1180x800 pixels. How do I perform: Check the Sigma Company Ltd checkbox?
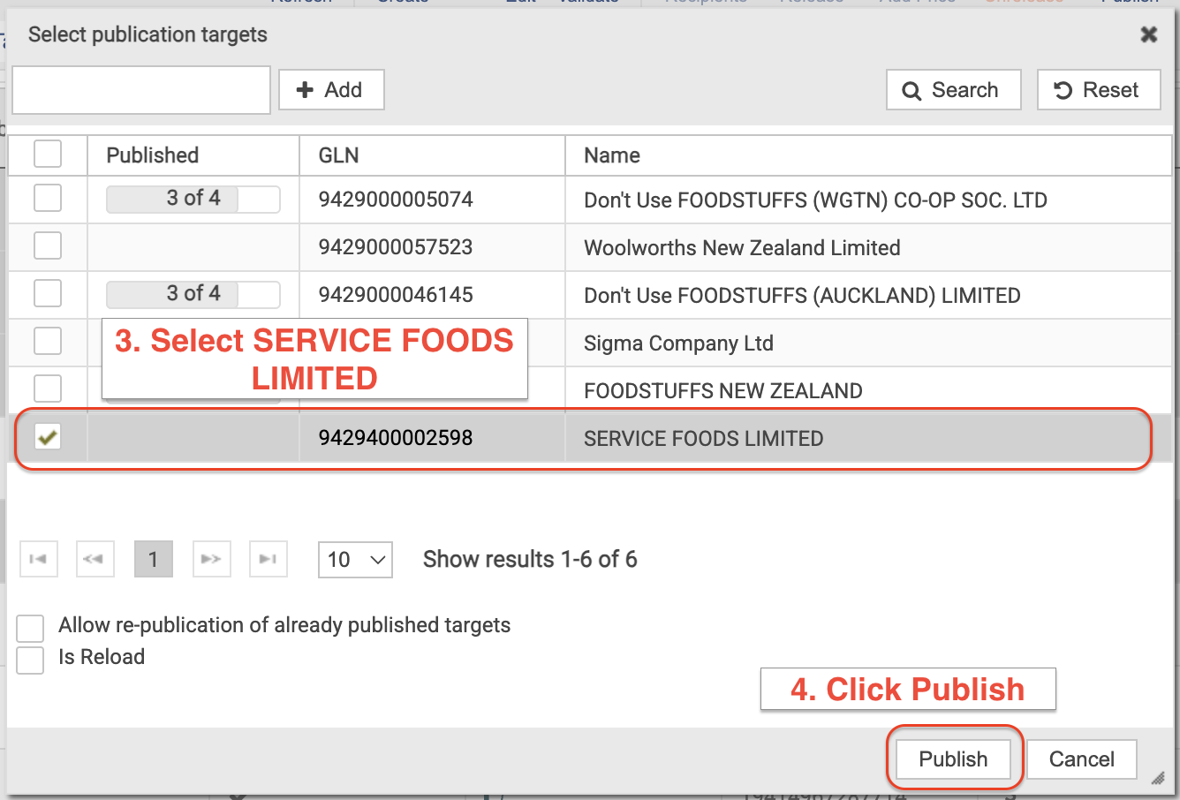[x=48, y=341]
